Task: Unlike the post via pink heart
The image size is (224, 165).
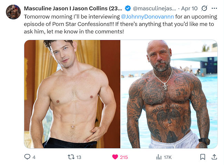Action: coord(115,157)
